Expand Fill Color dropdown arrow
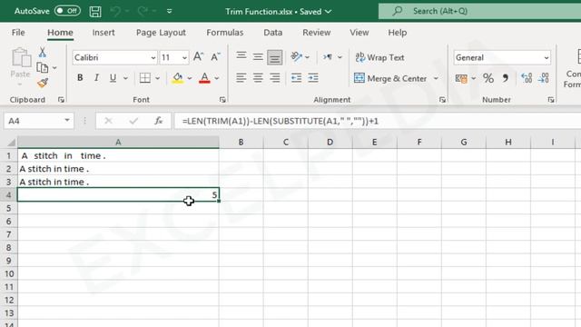This screenshot has width=581, height=327. pyautogui.click(x=190, y=78)
